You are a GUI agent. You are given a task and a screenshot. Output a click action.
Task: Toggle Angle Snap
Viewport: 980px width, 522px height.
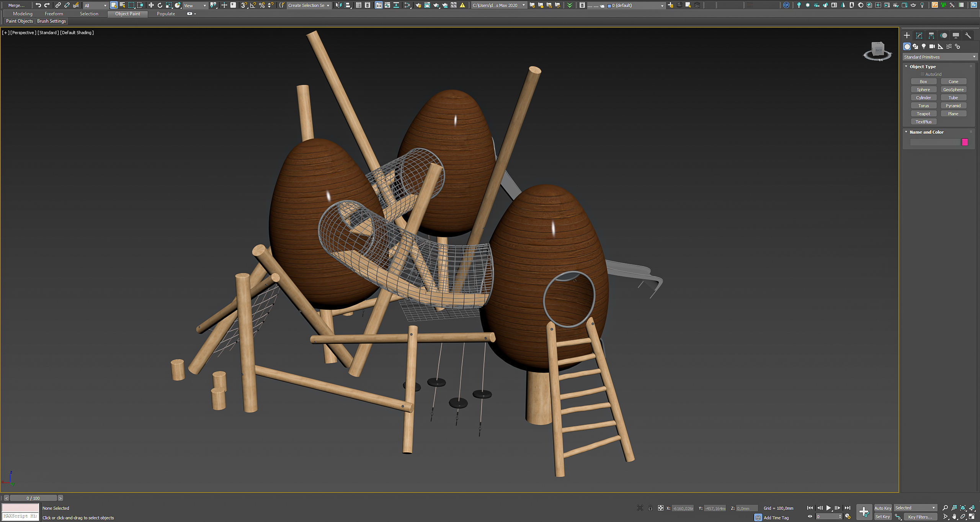(x=253, y=5)
